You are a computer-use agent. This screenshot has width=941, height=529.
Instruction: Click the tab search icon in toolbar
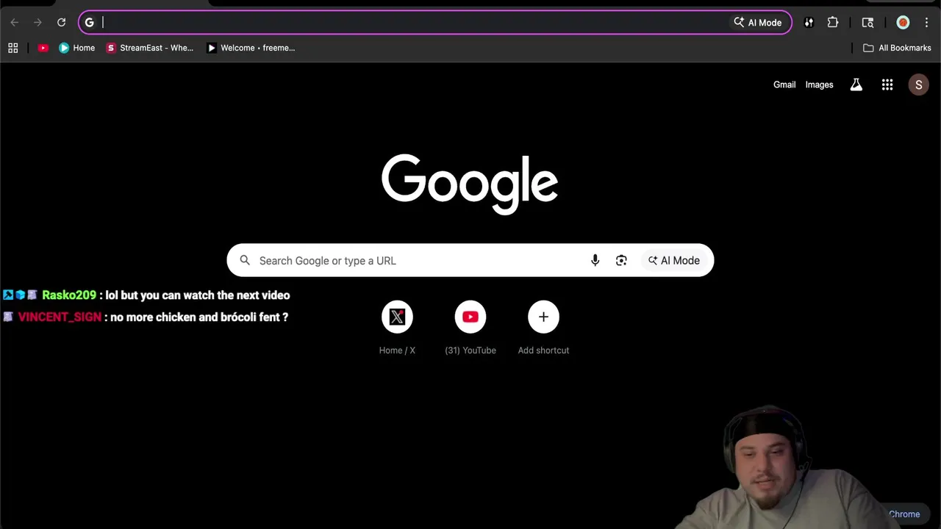867,23
